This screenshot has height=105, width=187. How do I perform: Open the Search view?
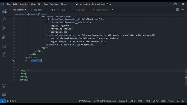pos(4,20)
